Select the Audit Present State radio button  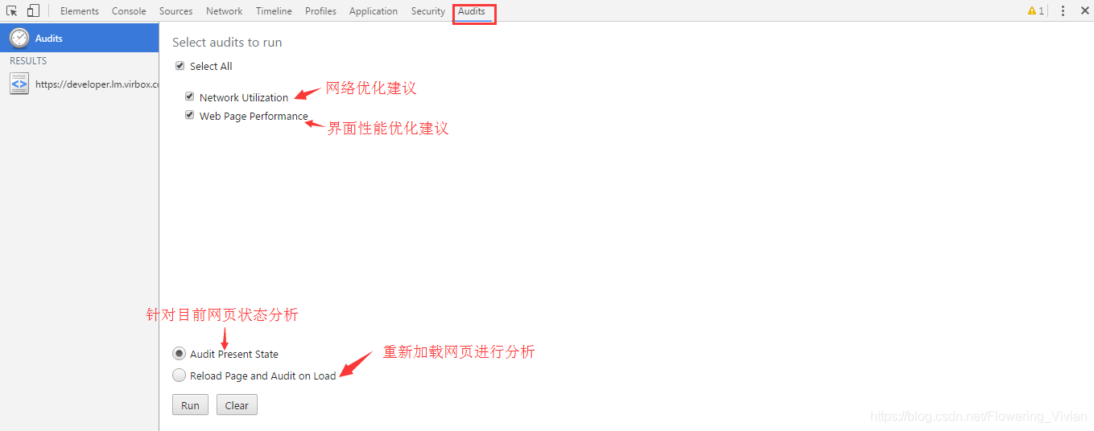coord(179,354)
